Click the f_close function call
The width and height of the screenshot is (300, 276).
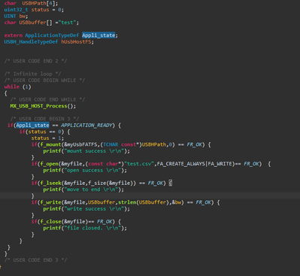click(50, 222)
